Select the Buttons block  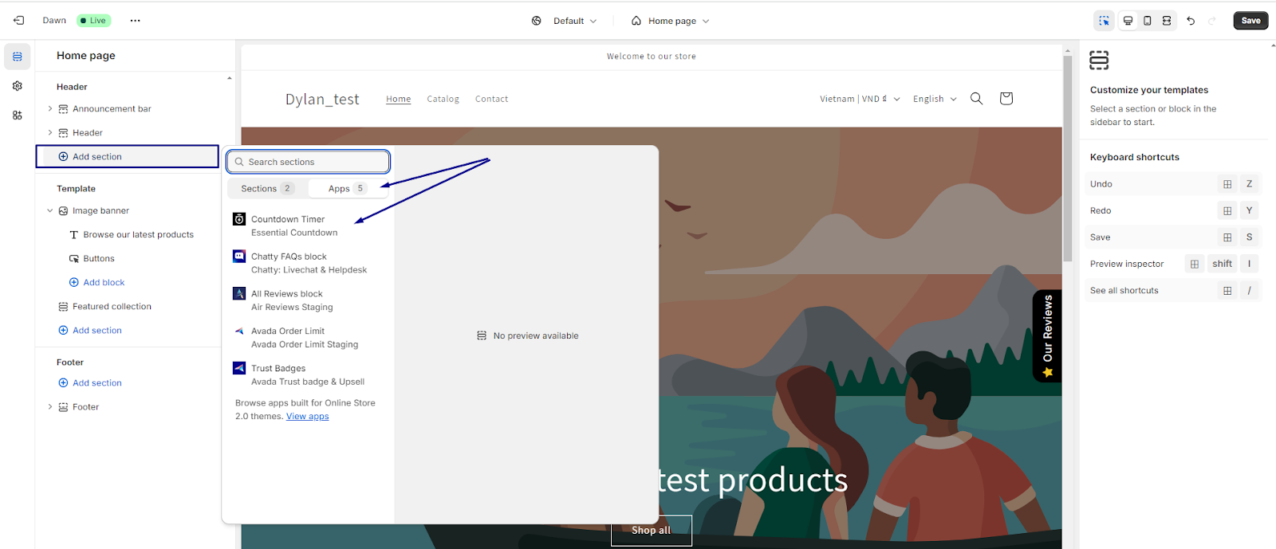[99, 259]
